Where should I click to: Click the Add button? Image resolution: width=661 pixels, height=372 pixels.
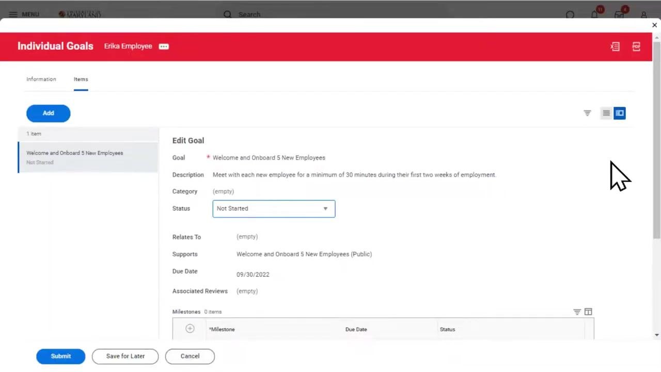49,113
